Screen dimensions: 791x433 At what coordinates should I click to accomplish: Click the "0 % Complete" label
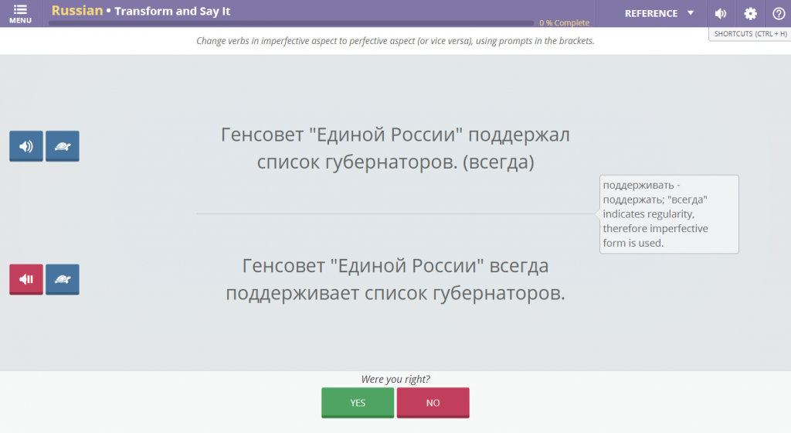564,23
